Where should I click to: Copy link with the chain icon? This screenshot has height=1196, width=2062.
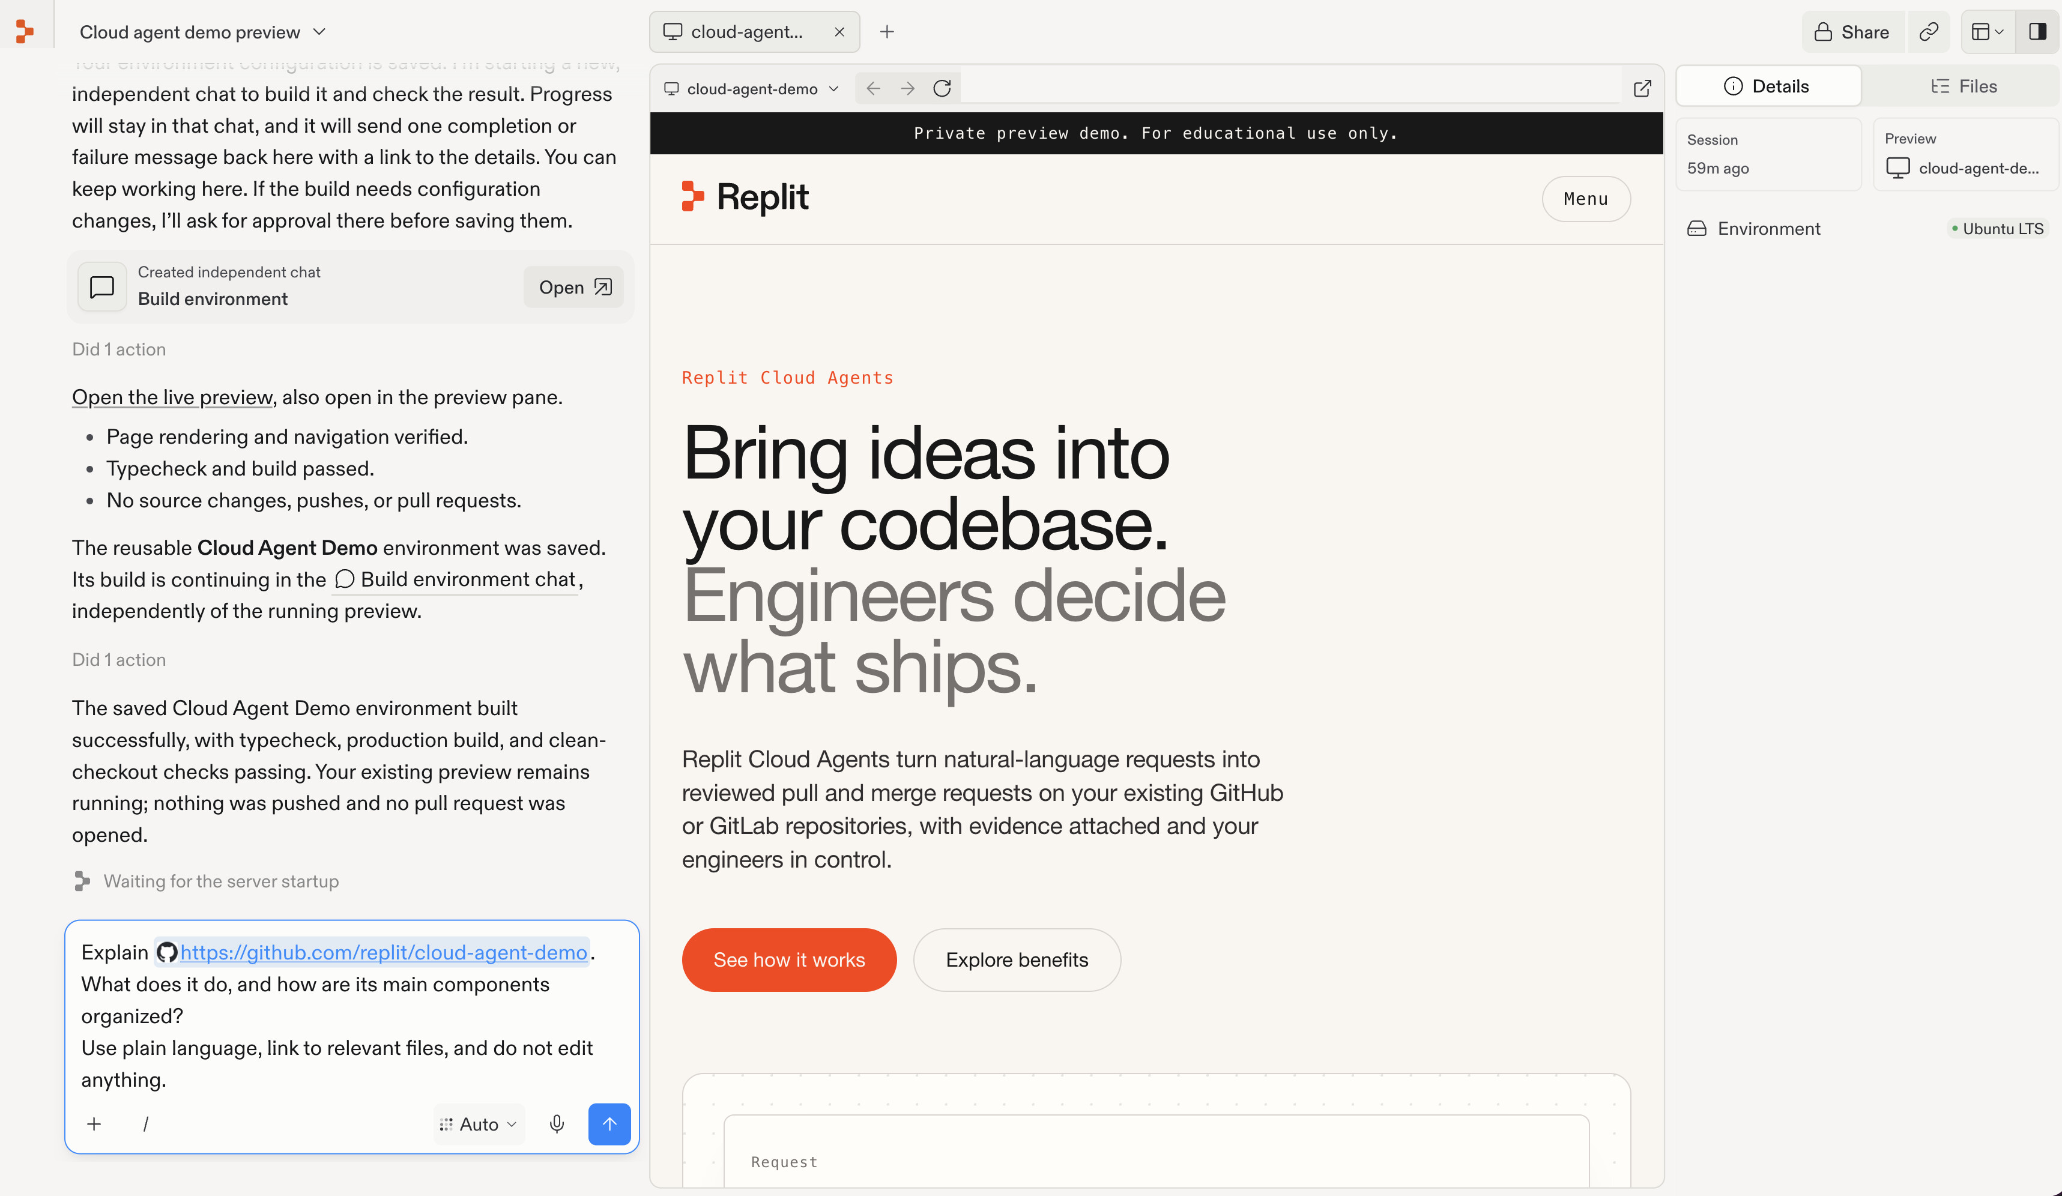click(1929, 32)
